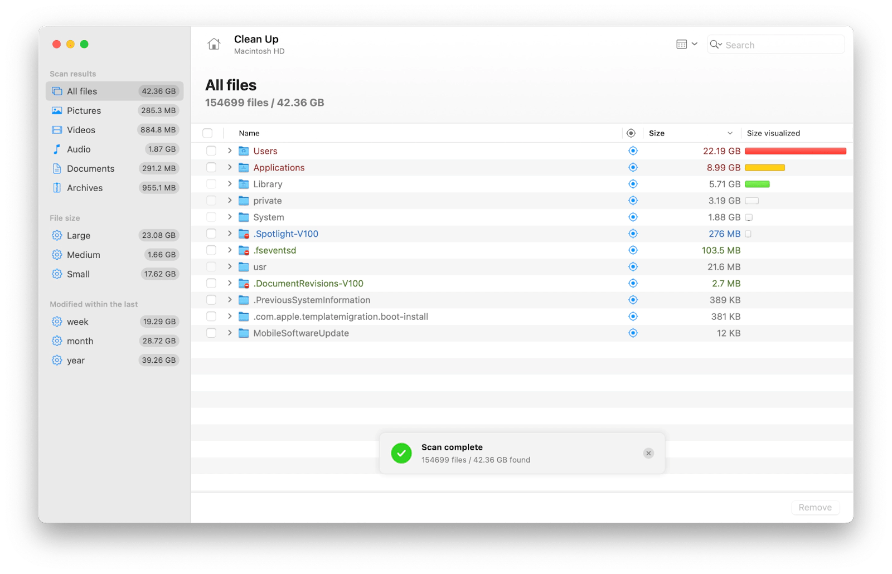Click the home icon next to Clean Up
892x574 pixels.
click(x=214, y=44)
